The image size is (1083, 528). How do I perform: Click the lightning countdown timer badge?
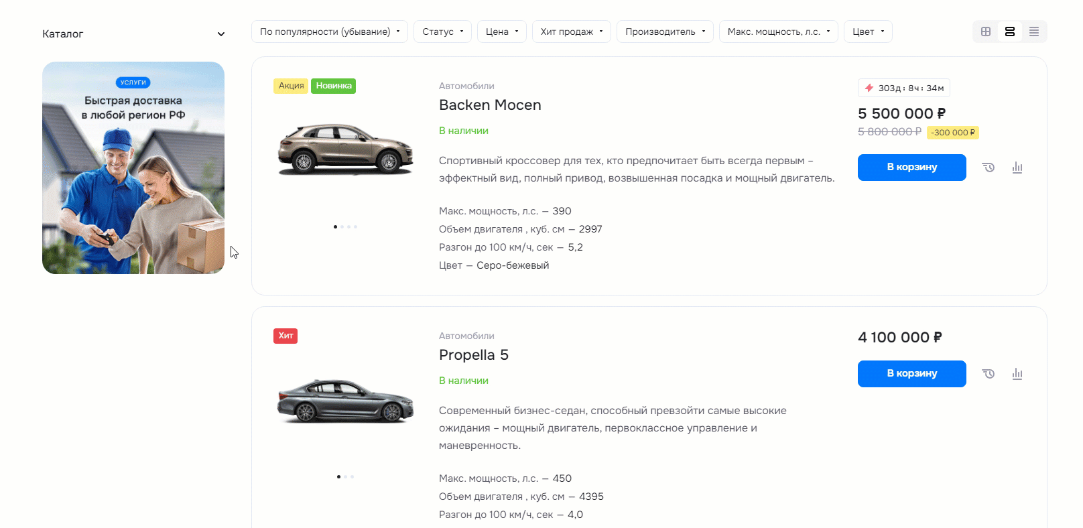pyautogui.click(x=904, y=88)
